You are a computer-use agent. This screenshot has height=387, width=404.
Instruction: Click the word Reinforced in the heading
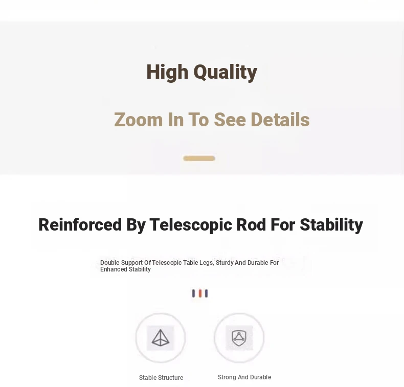(x=80, y=224)
